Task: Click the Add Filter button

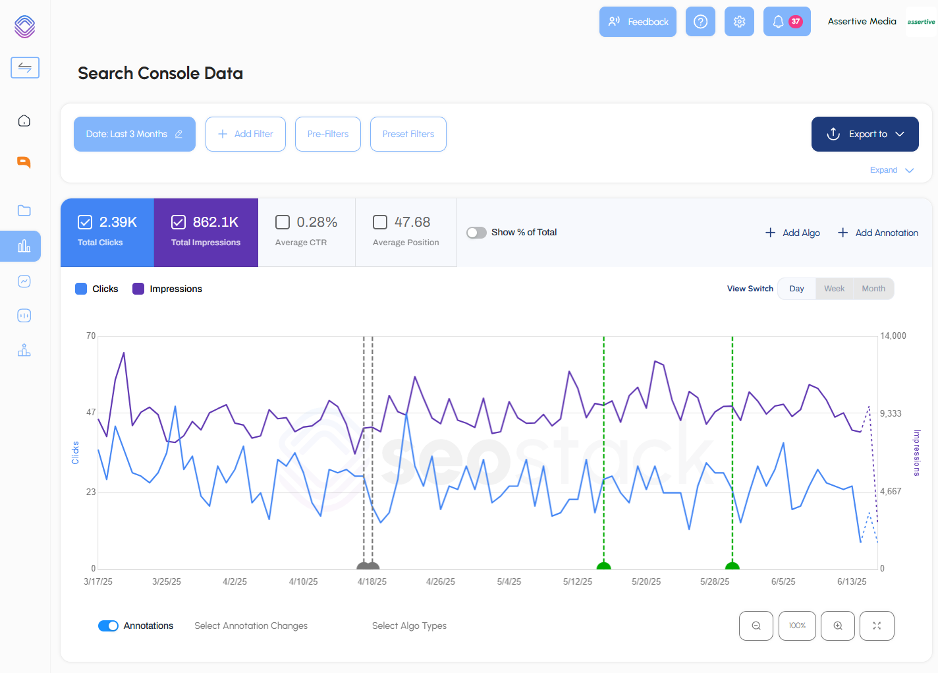Action: click(x=246, y=134)
